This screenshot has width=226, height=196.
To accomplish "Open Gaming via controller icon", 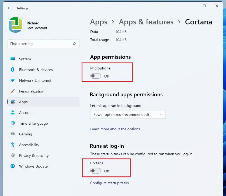I will tap(13, 134).
